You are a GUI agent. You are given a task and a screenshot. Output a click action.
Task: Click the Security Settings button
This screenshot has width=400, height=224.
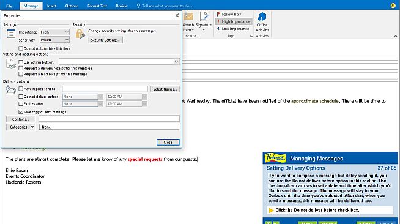pos(106,40)
